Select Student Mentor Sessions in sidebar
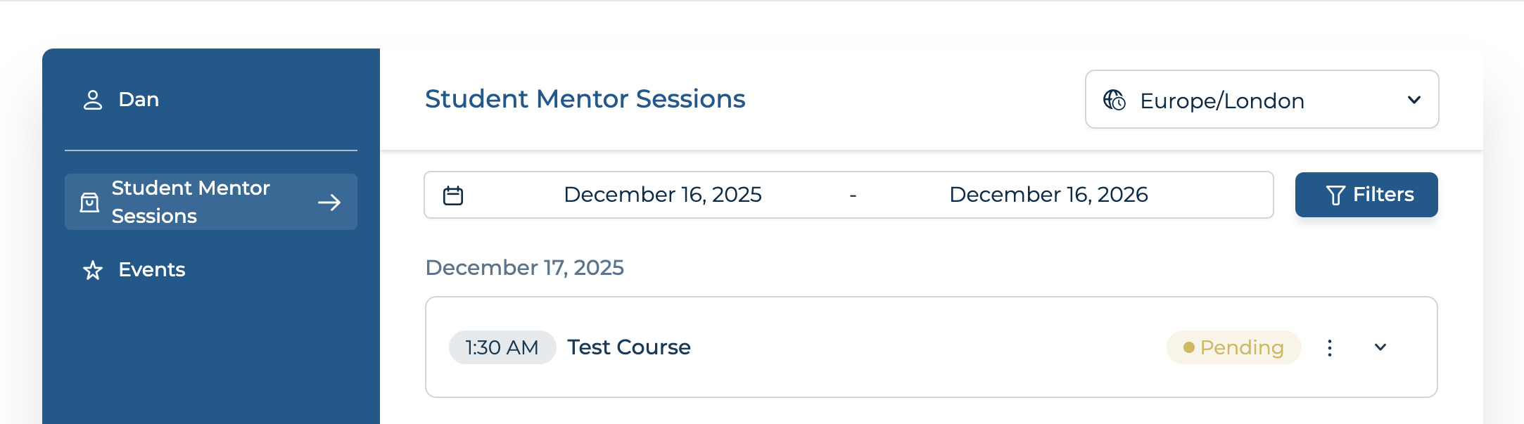 [191, 202]
